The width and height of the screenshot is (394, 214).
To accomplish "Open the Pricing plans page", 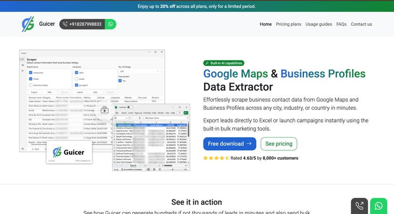I will coord(288,24).
